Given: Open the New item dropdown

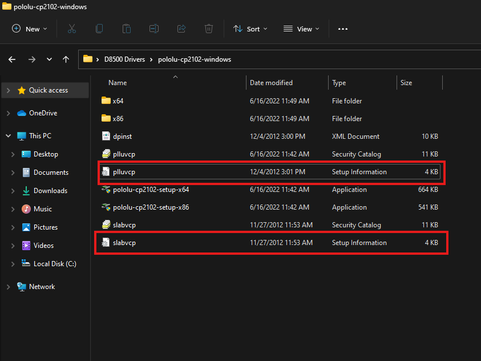Looking at the screenshot, I should [x=30, y=29].
